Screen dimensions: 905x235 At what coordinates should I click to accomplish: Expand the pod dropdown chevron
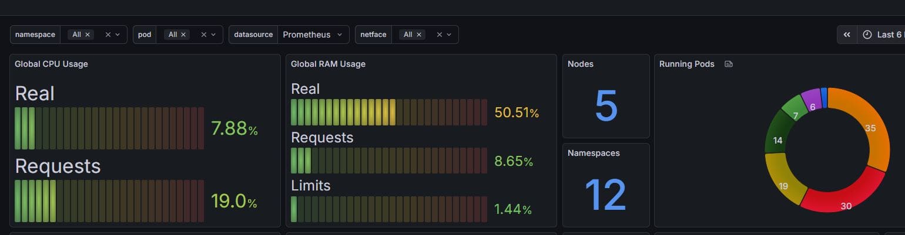click(213, 35)
